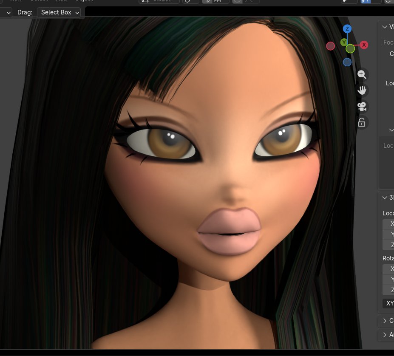Click the Rotation Z field
The height and width of the screenshot is (356, 394).
(388, 290)
